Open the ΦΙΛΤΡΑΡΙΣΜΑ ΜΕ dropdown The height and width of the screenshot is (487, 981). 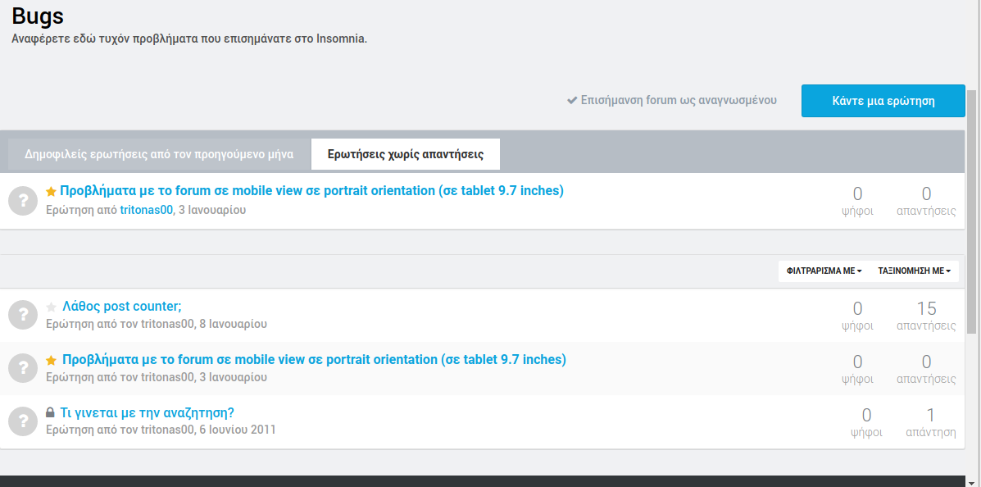point(824,271)
